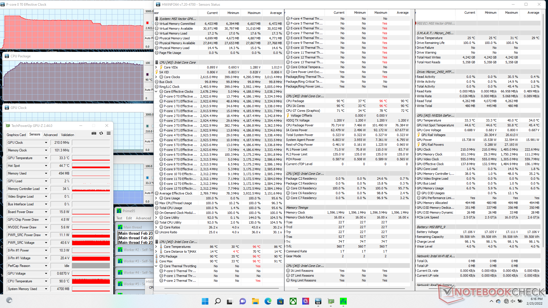The width and height of the screenshot is (548, 308).
Task: Show hidden tray icons chevron
Action: pos(491,301)
